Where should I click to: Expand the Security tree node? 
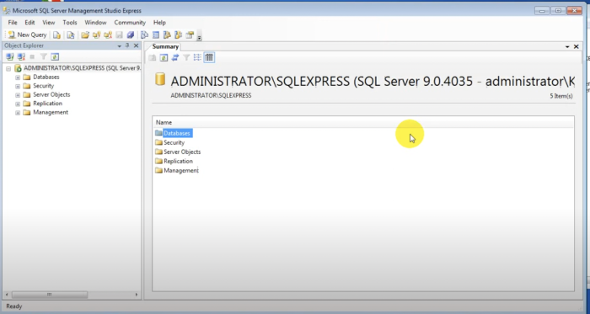click(18, 87)
